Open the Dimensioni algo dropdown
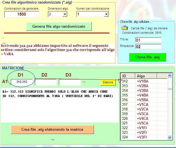Image resolution: width=176 pixels, height=148 pixels. 65,14
